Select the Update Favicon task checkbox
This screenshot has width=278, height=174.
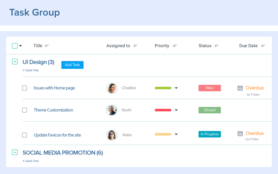(x=25, y=135)
